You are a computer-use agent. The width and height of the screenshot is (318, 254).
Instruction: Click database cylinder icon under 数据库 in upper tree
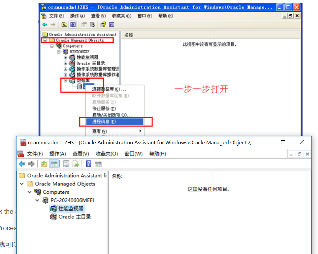coord(79,86)
